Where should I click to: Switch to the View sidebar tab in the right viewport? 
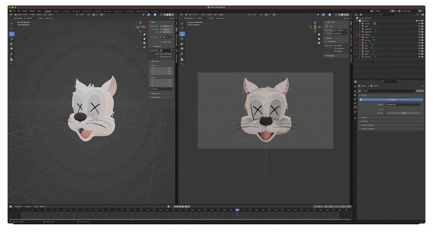click(351, 30)
